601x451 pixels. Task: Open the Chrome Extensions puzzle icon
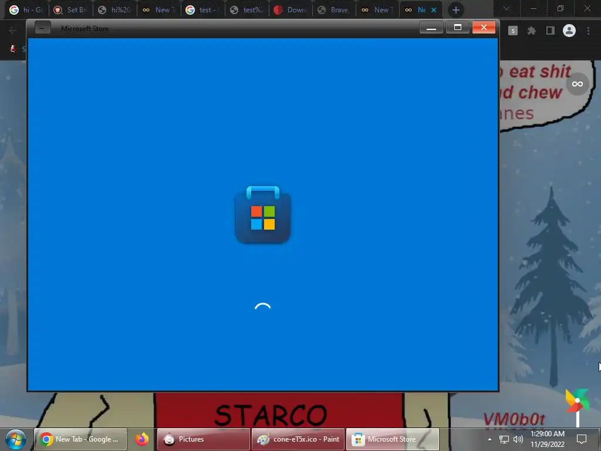531,31
